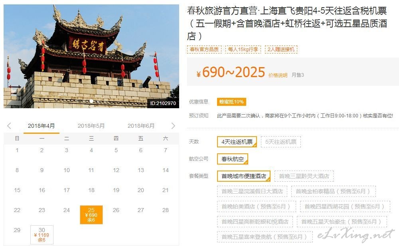Go to next month with right arrow
This screenshot has width=399, height=248.
tap(173, 126)
